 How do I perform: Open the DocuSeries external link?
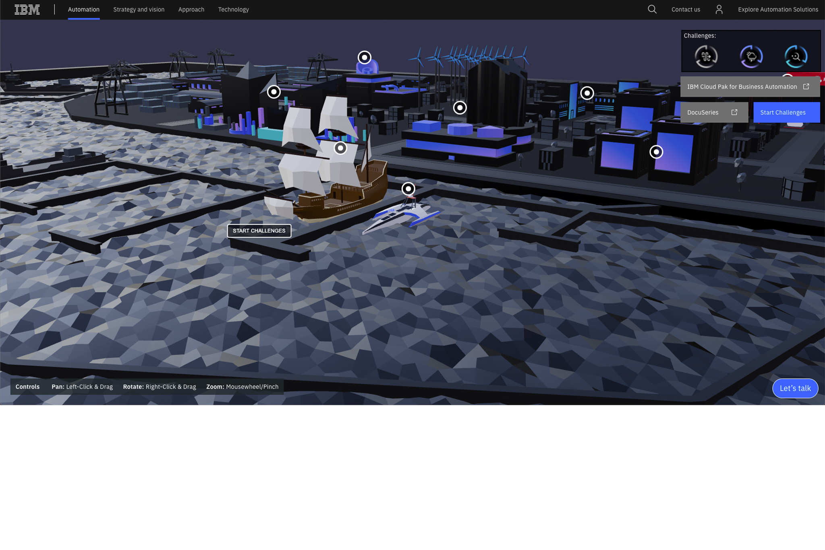[713, 112]
